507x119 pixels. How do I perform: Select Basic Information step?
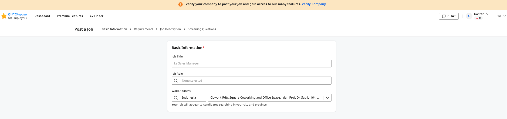(114, 29)
